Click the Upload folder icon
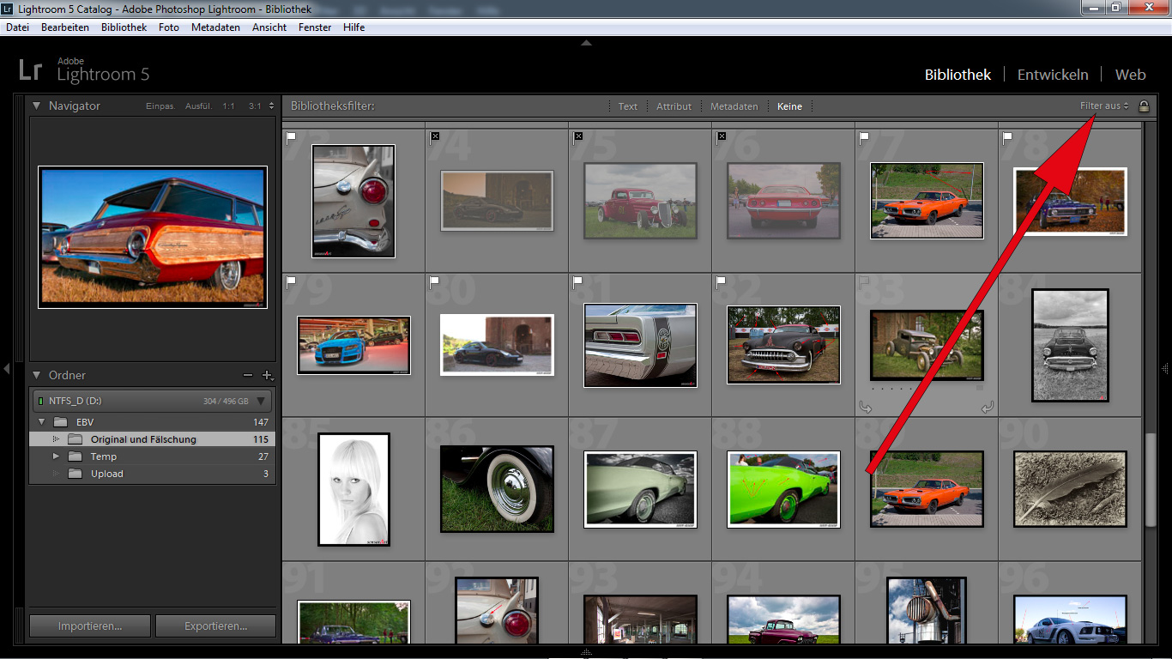This screenshot has height=659, width=1172. (x=76, y=474)
